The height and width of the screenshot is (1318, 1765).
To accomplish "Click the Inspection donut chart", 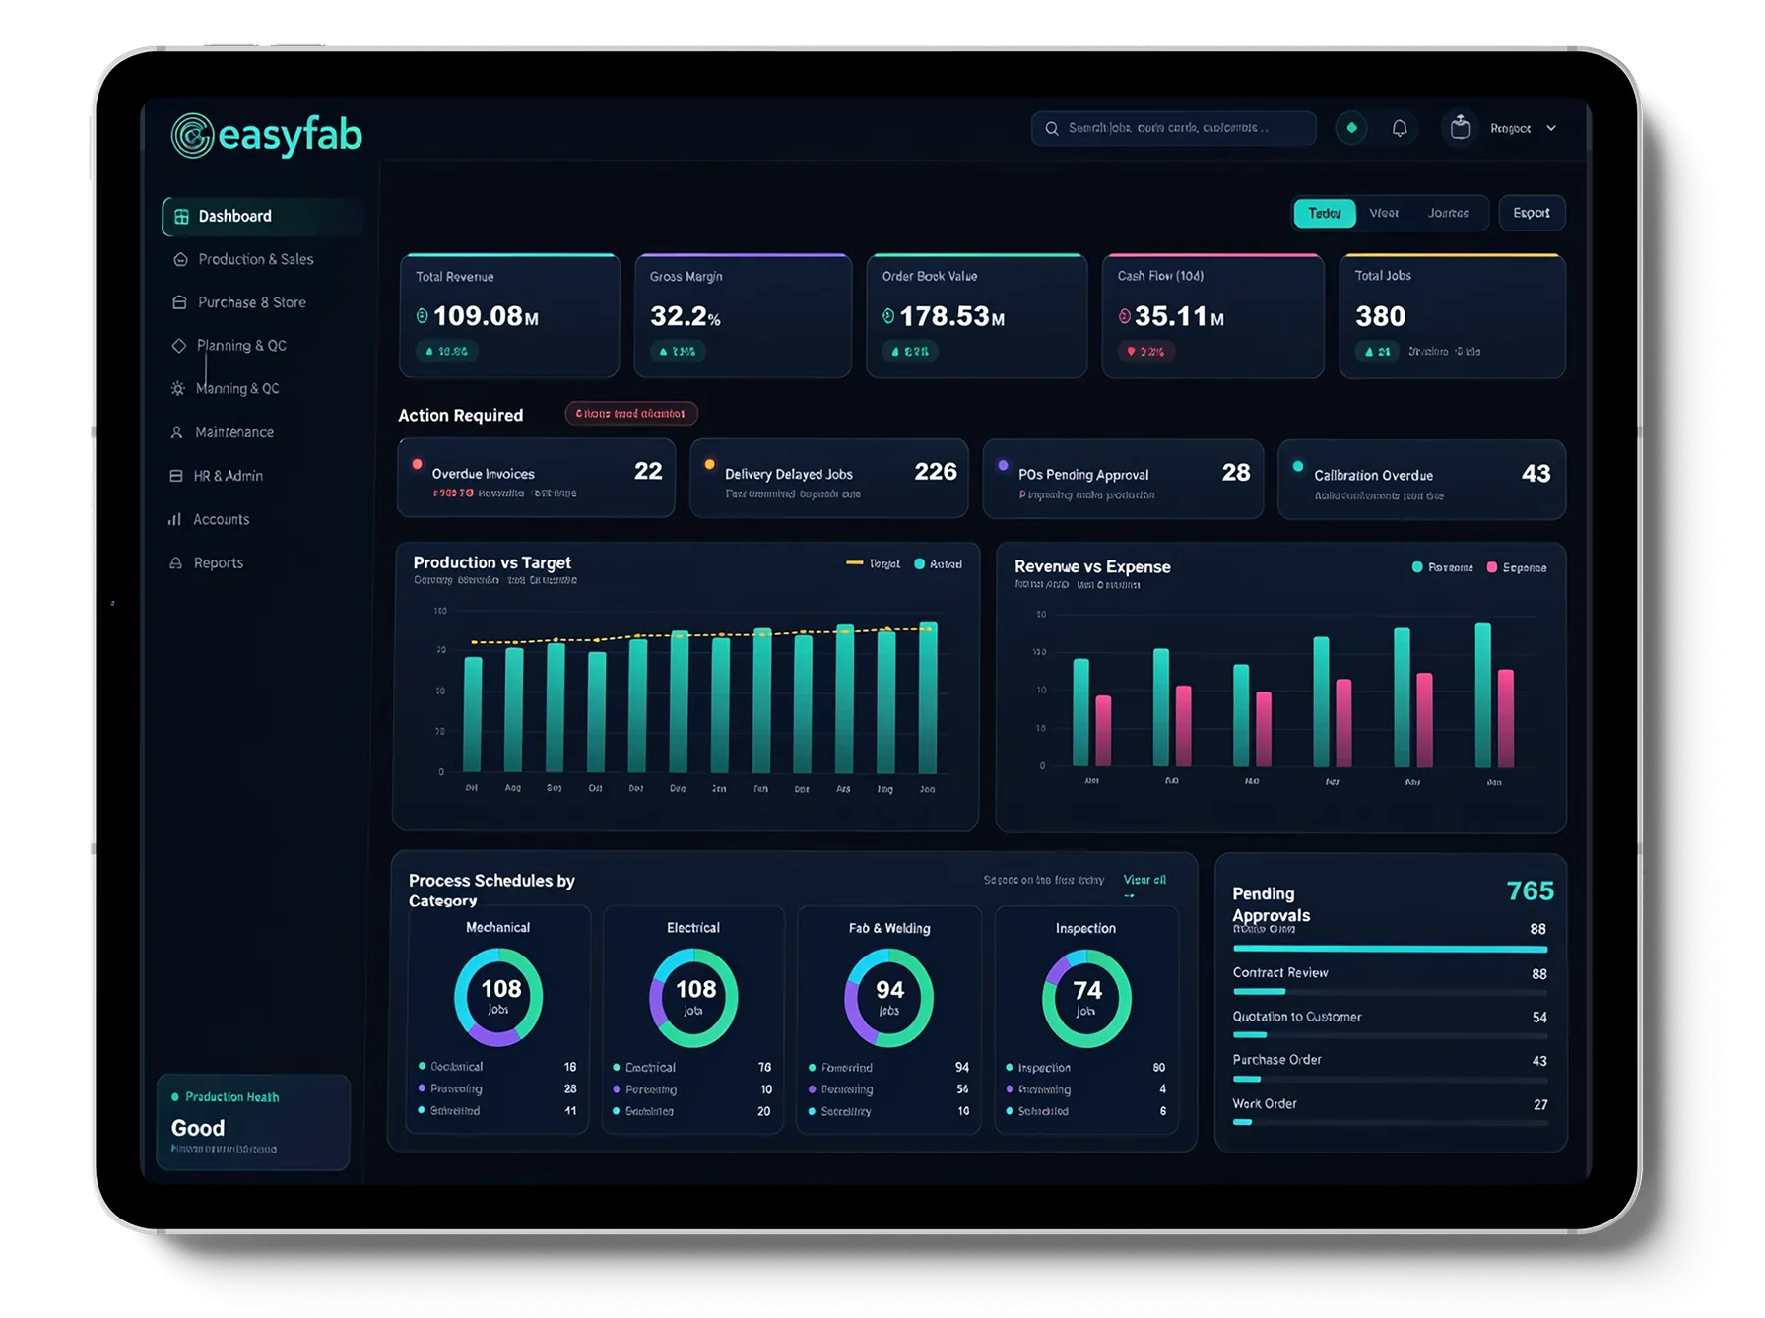I will pos(1086,998).
